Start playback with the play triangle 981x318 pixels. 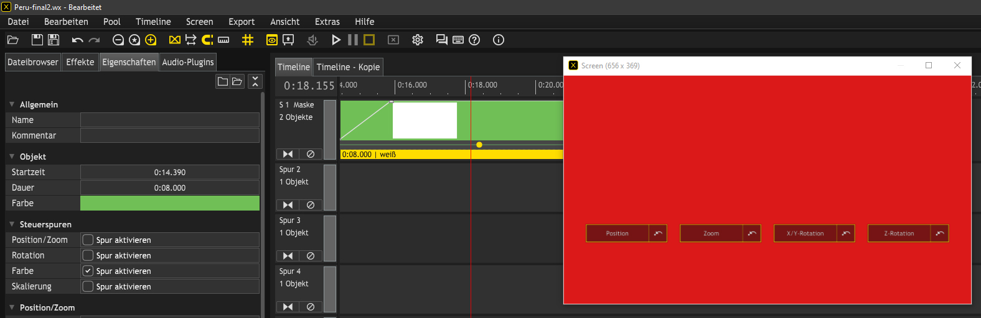(x=336, y=40)
